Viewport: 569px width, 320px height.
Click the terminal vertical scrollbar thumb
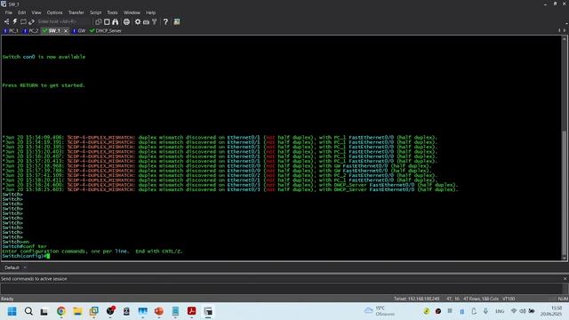pos(565,193)
